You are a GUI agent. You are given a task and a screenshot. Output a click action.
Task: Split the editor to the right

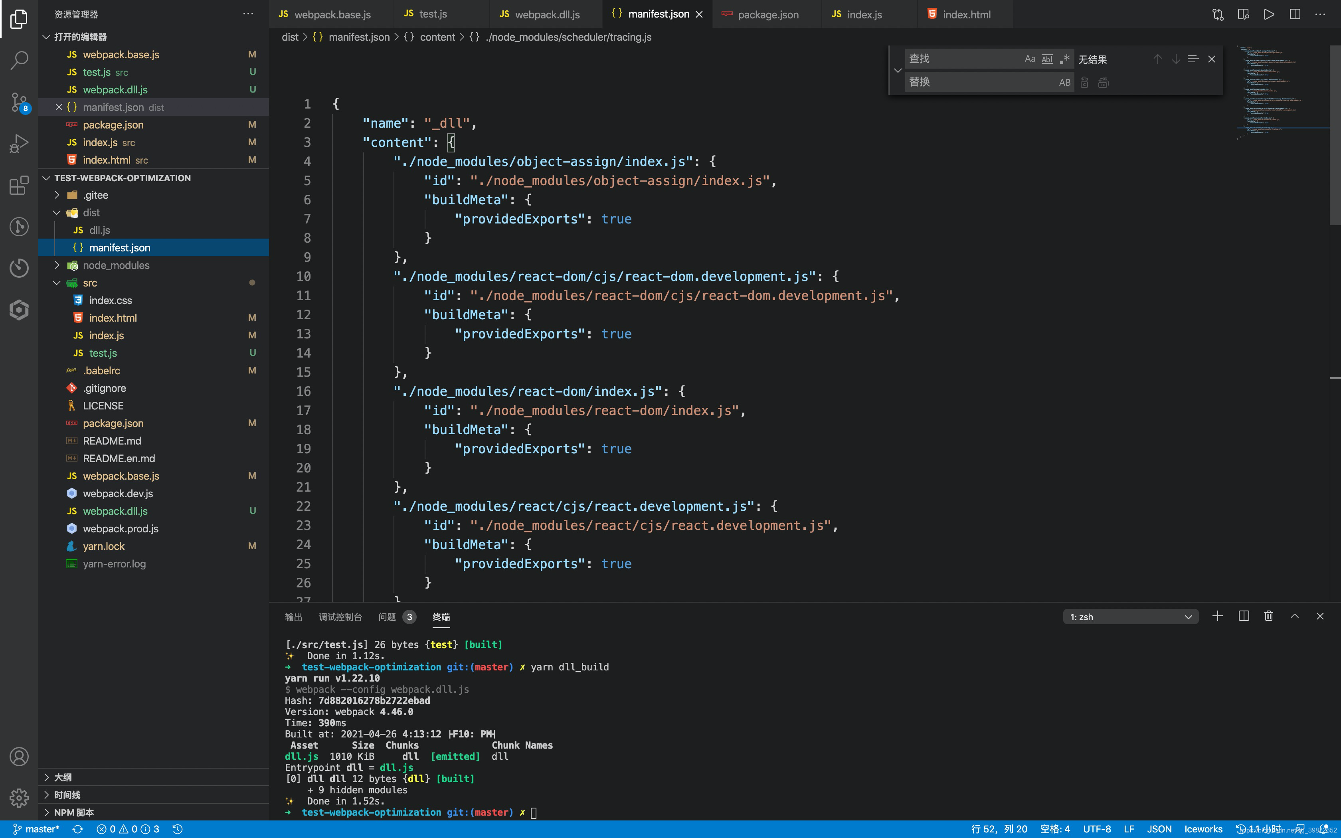pyautogui.click(x=1295, y=14)
